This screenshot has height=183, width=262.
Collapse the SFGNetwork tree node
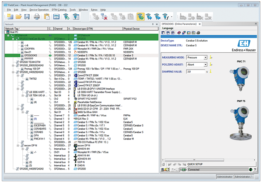[x=8, y=36]
